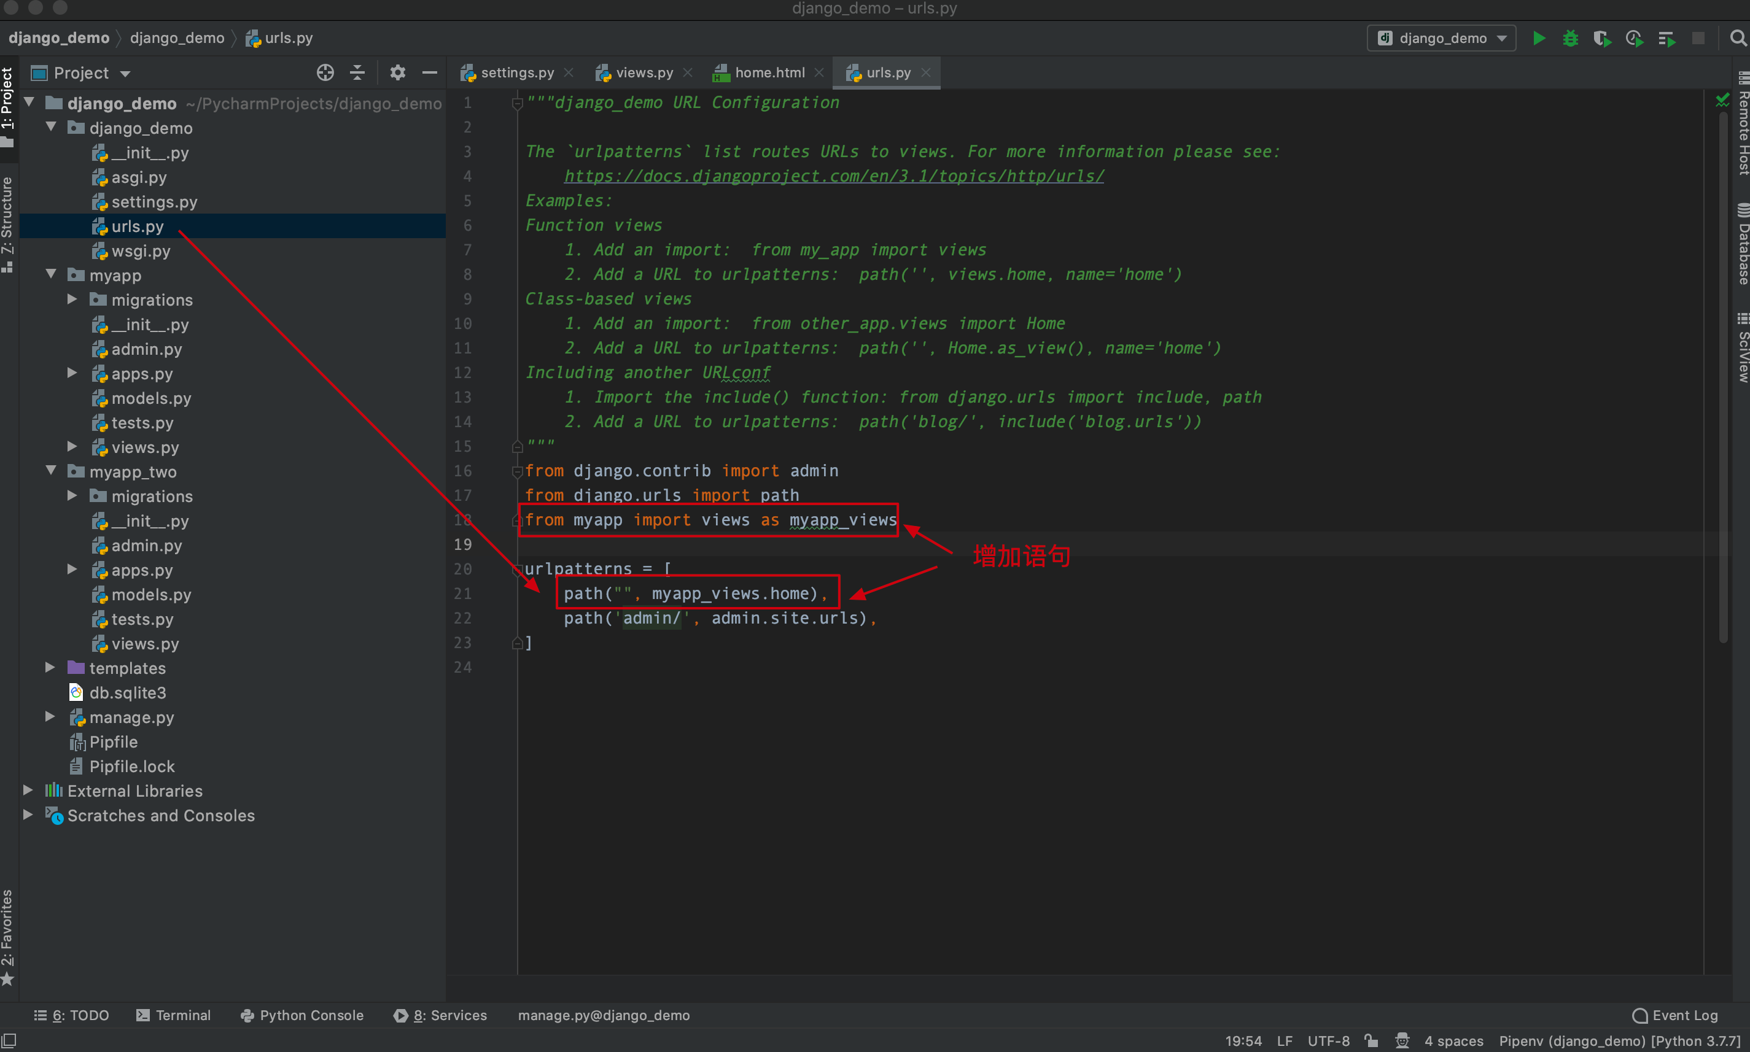Click the editor vertical scrollbar

pos(1723,376)
